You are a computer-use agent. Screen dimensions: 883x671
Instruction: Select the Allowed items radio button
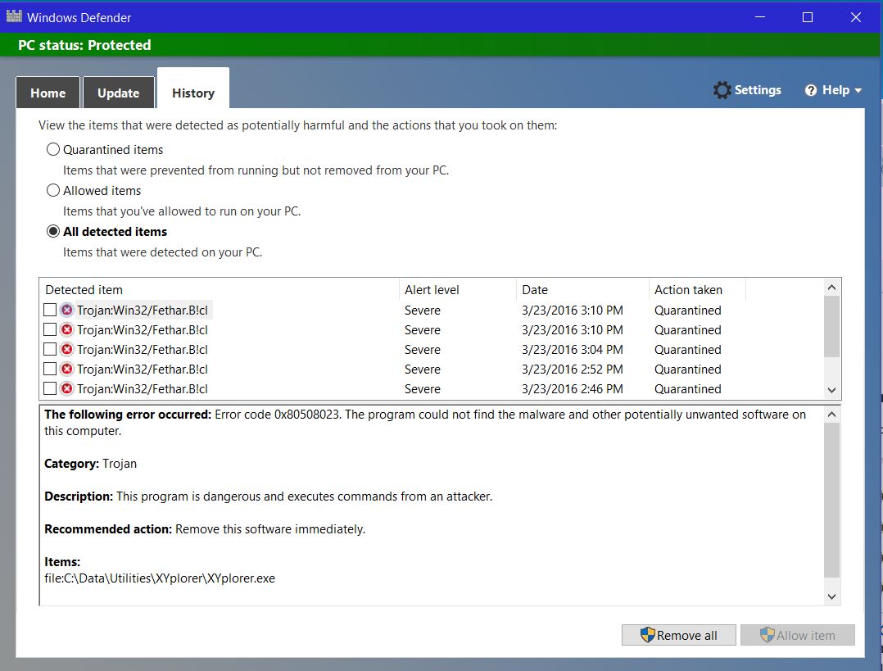pos(53,190)
